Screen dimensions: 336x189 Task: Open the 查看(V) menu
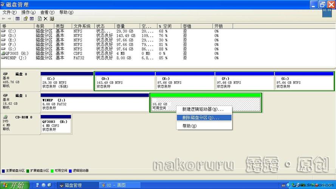click(47, 12)
